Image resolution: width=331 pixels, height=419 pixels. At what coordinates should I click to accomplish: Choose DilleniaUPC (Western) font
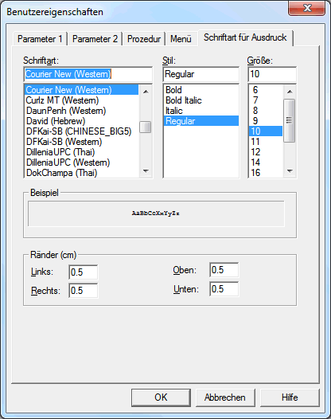pyautogui.click(x=82, y=163)
